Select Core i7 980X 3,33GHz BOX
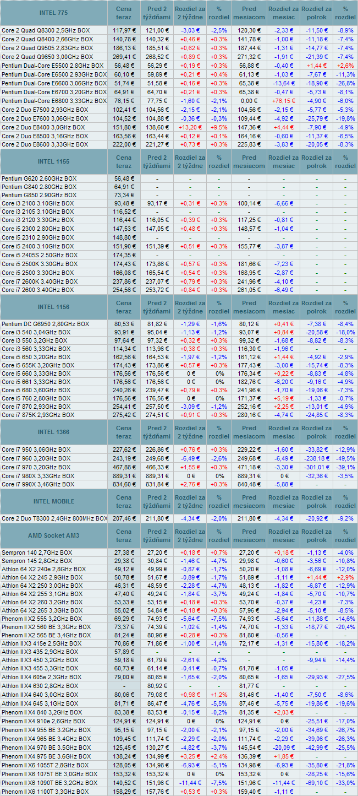This screenshot has height=796, width=358. (x=38, y=475)
